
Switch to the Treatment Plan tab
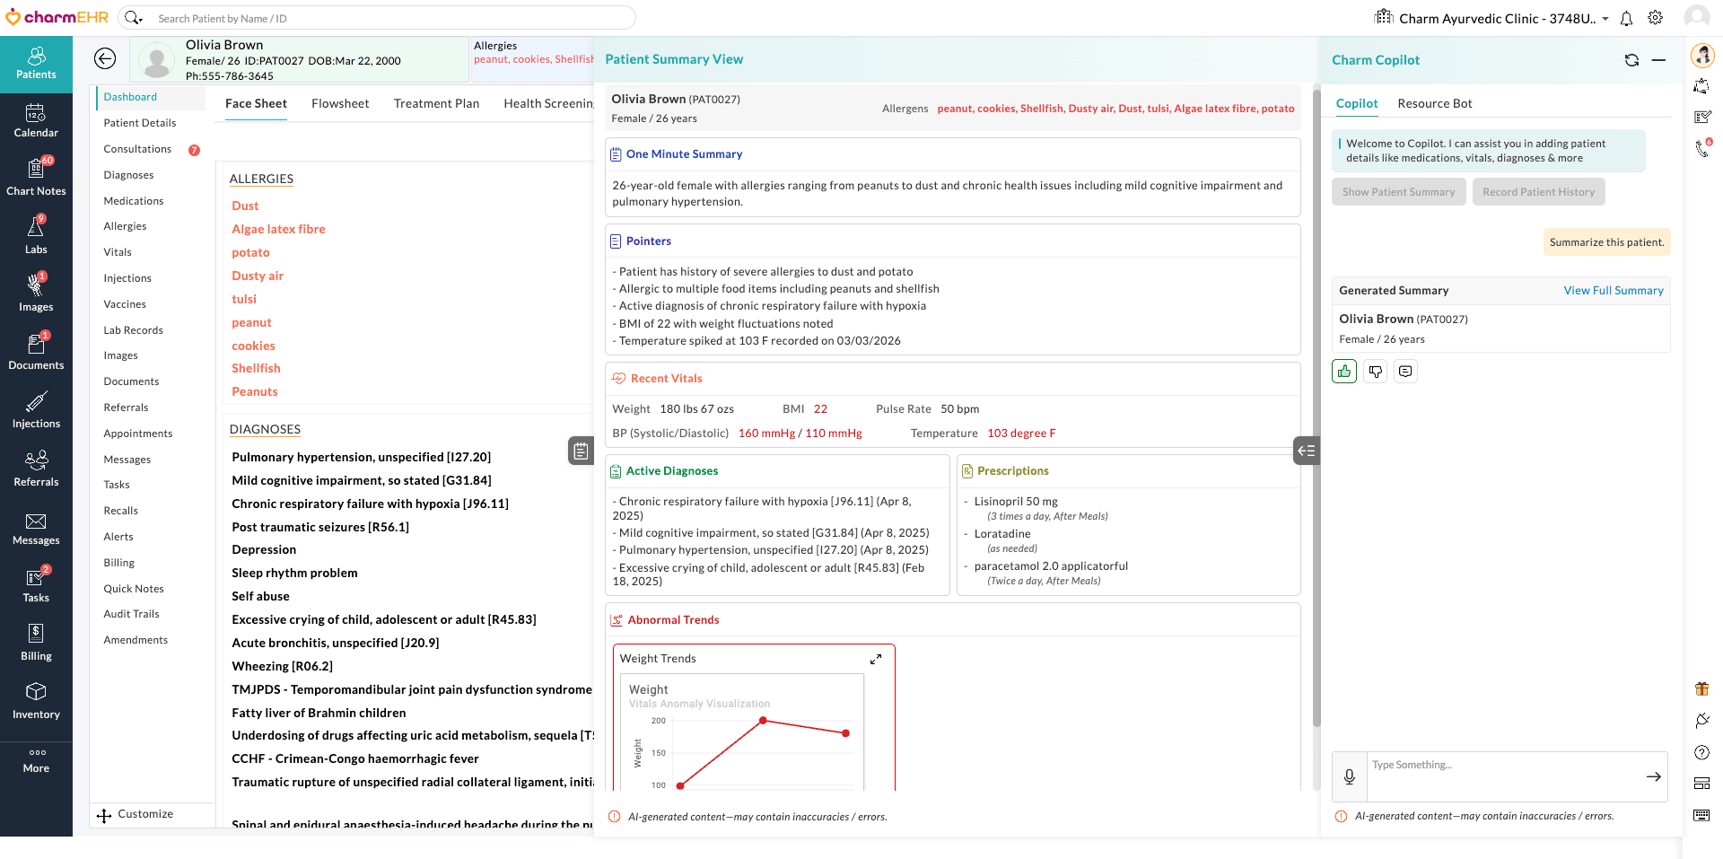tap(436, 104)
